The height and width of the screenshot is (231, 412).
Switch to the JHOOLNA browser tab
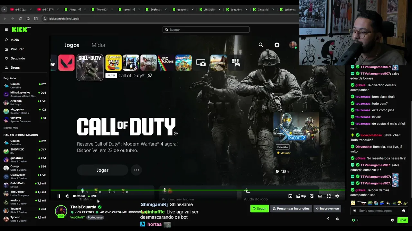(x=210, y=10)
